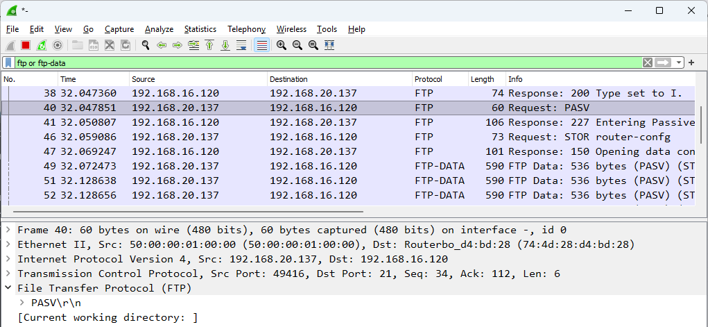Select FTP-DATA packet number 52
The width and height of the screenshot is (708, 327).
[348, 195]
